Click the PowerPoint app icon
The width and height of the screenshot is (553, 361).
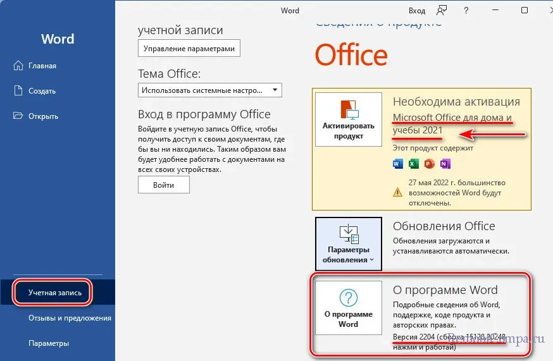click(x=430, y=164)
